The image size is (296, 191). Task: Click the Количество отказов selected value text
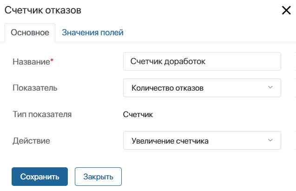click(x=167, y=88)
